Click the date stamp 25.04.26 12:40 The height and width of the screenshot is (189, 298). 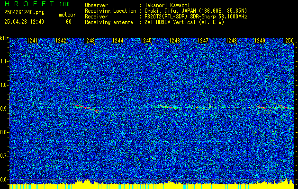24,22
